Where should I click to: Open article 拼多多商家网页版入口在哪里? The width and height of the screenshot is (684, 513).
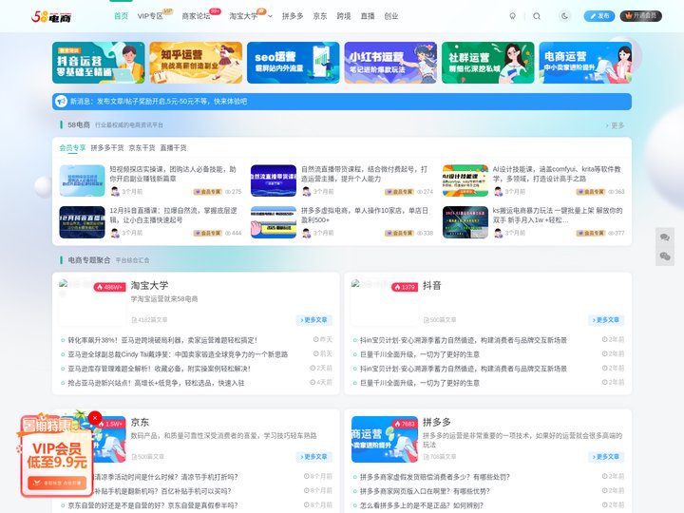click(425, 491)
